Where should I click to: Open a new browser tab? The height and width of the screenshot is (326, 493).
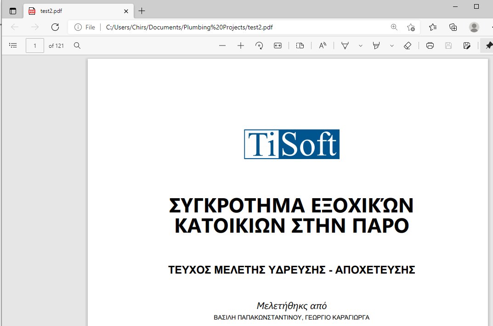(142, 11)
